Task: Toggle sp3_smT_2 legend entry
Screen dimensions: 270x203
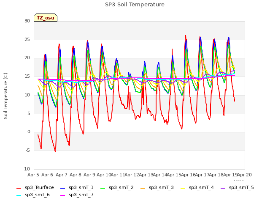Action: click(117, 188)
